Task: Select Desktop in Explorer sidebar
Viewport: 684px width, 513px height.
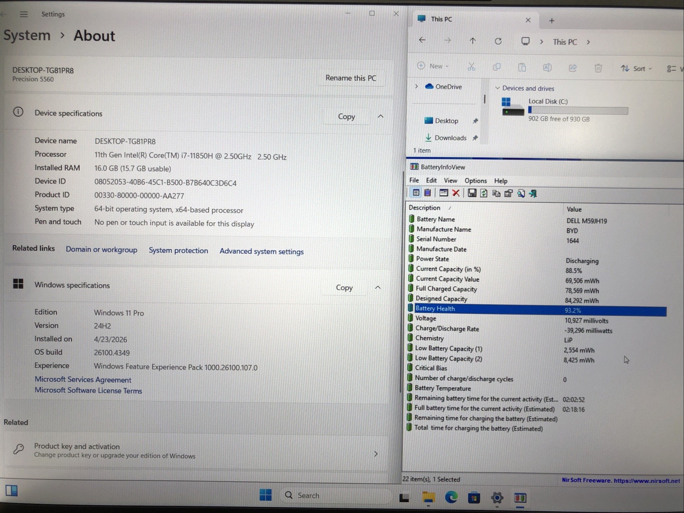Action: (447, 121)
